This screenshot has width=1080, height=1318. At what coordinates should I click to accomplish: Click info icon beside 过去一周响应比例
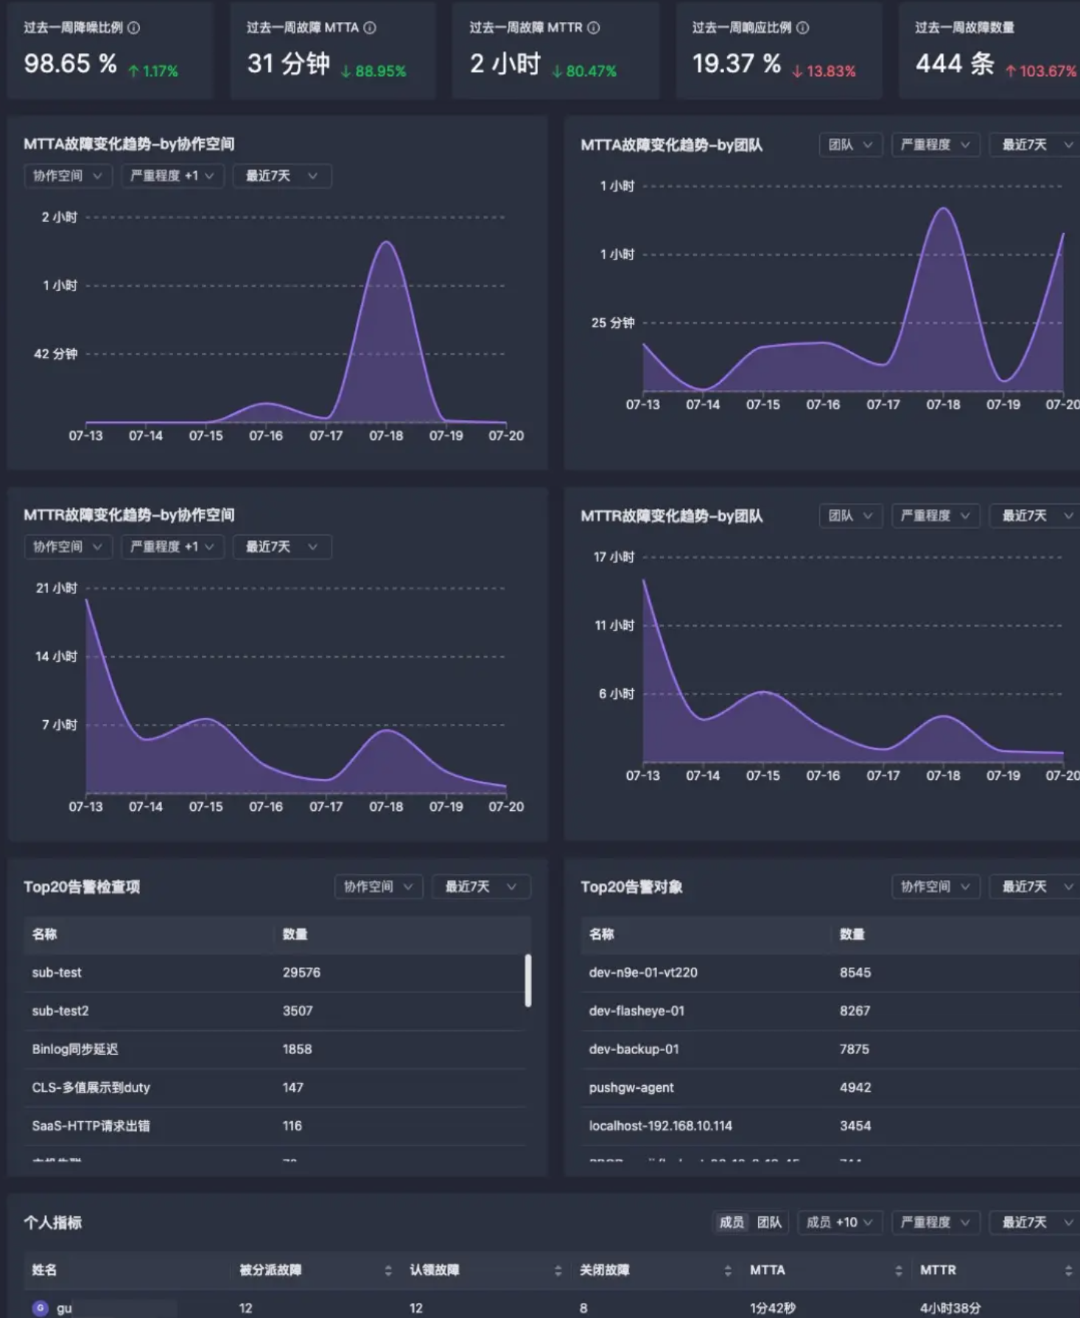(x=802, y=28)
